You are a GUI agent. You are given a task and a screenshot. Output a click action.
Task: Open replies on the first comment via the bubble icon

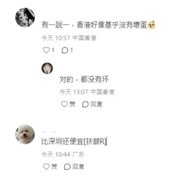(65, 50)
